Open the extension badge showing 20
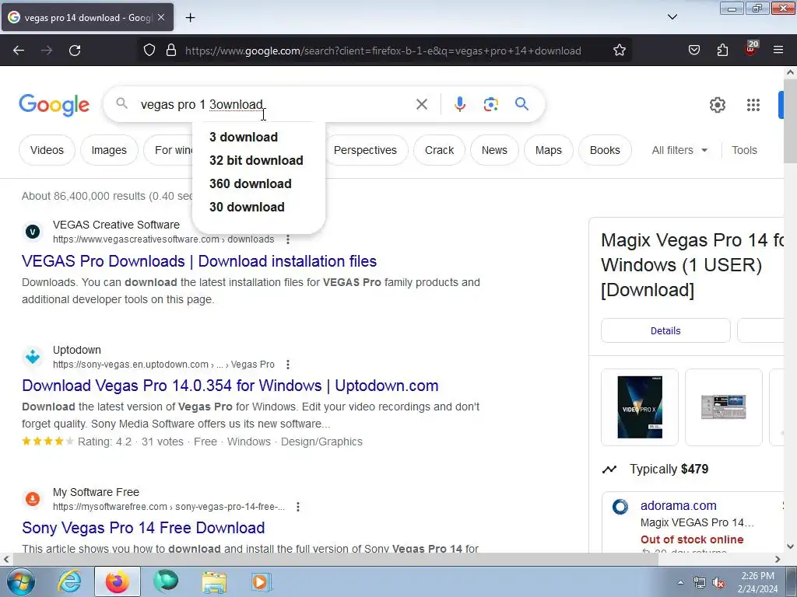The width and height of the screenshot is (797, 597). (751, 48)
